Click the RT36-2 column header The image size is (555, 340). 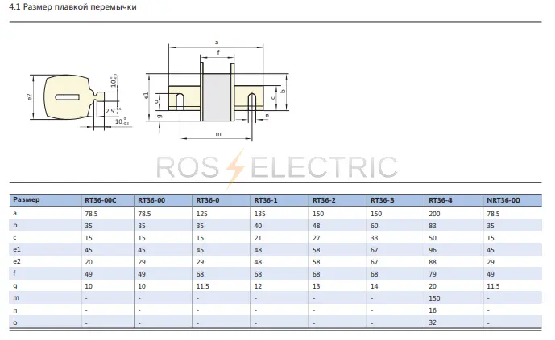click(324, 200)
